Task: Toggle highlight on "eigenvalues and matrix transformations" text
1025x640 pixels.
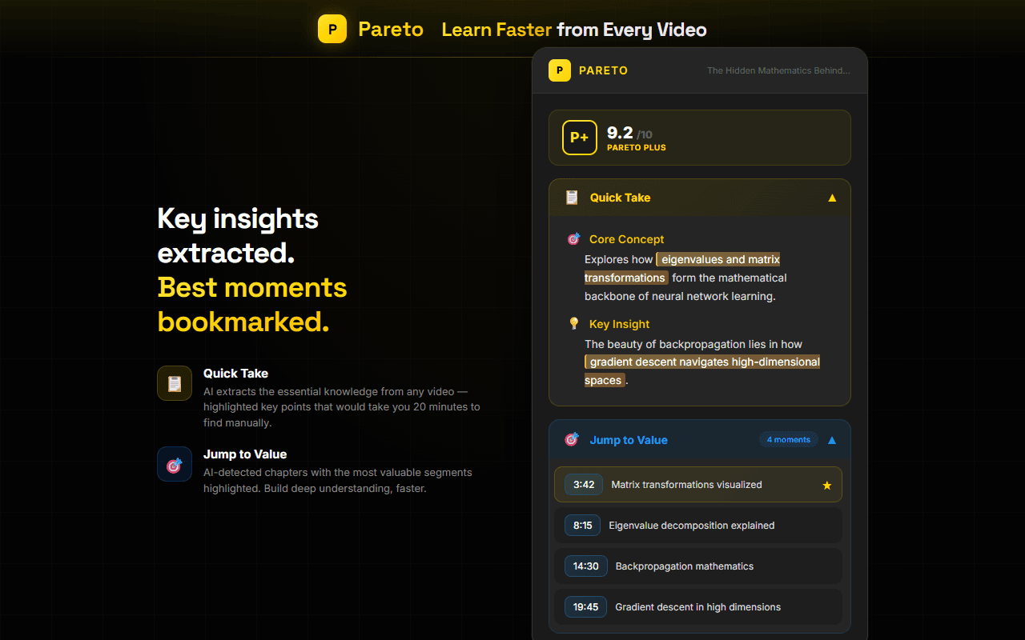Action: click(718, 259)
